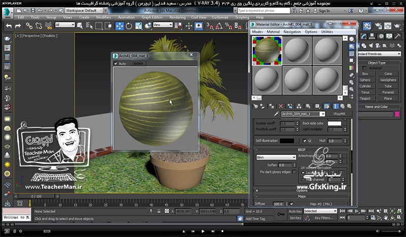Screen dimensions: 406x237
Task: Click the Map #0 (Mix) diffuse map button
Action: pyautogui.click(x=321, y=204)
